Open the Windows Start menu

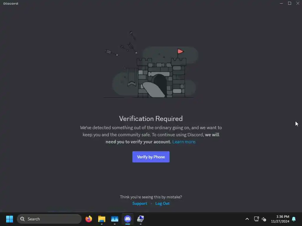(9, 219)
